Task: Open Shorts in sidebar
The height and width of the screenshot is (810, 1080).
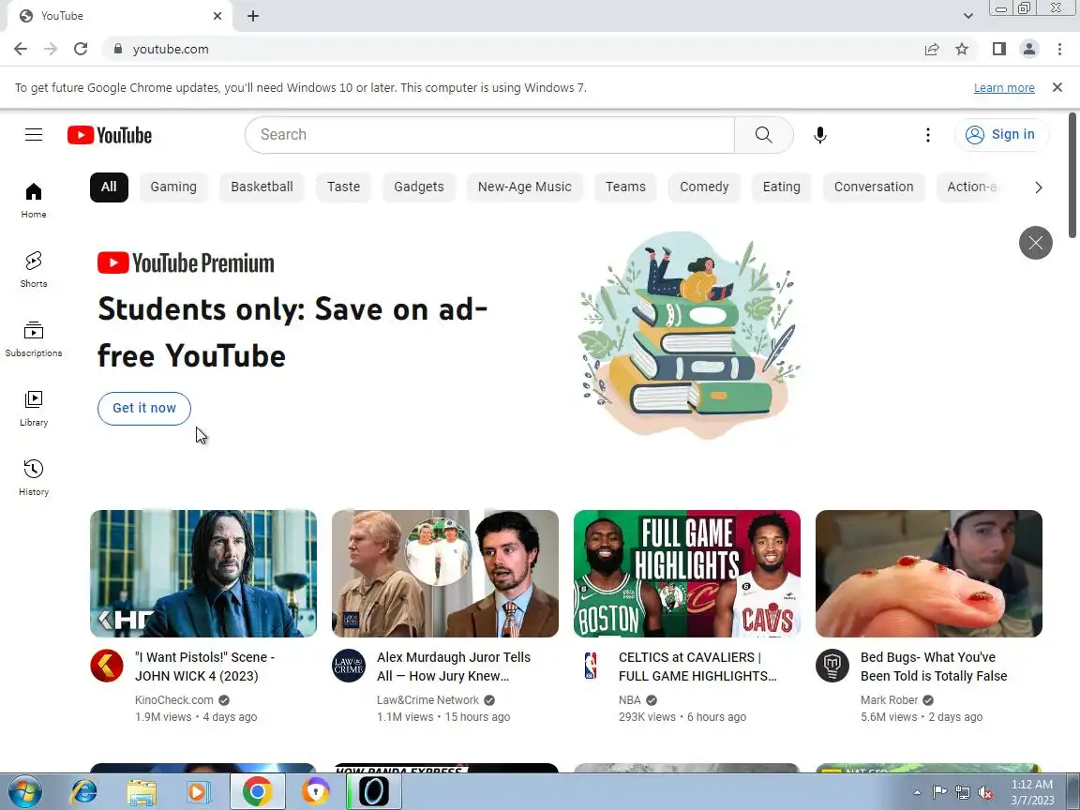Action: click(x=34, y=269)
